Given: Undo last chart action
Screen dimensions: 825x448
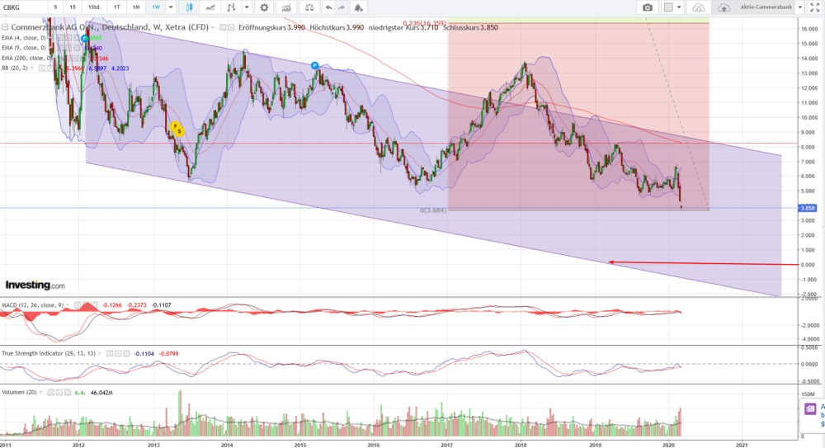Looking at the screenshot, I should pos(329,7).
